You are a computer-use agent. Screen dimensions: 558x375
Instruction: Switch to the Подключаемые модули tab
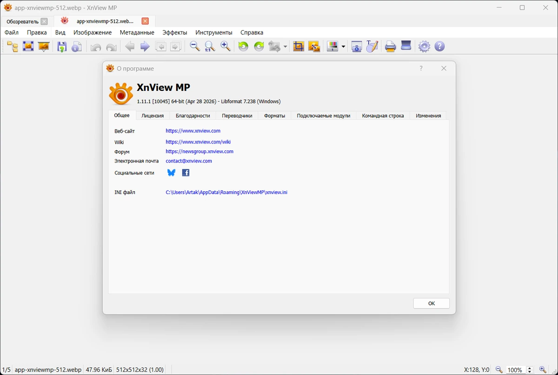click(324, 116)
